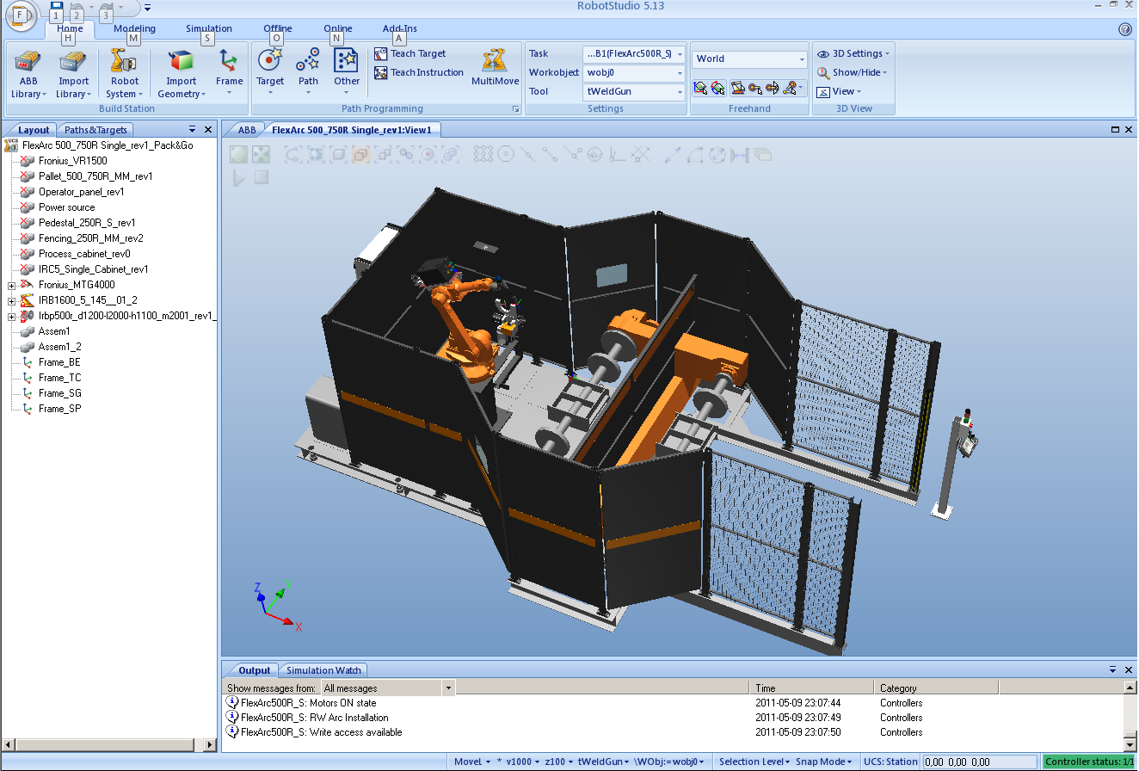1139x771 pixels.
Task: Toggle Snap Edge mode
Action: 573,155
